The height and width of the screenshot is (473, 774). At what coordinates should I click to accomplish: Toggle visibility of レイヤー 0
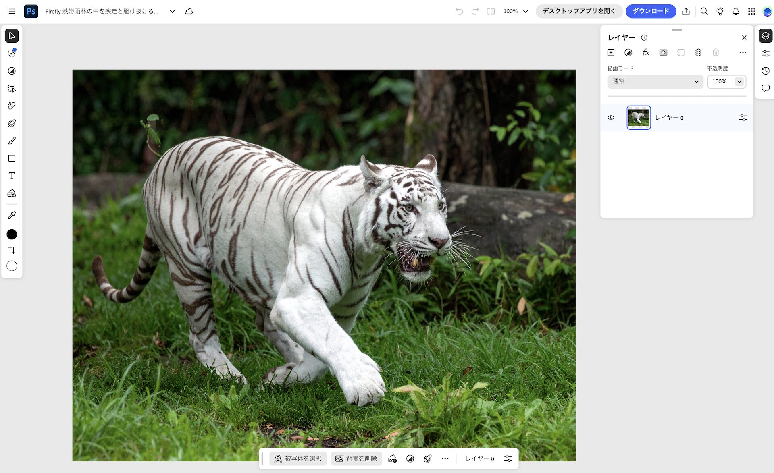611,118
